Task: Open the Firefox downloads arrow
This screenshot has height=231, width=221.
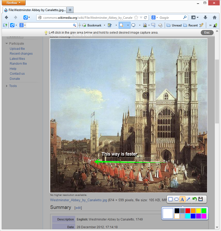Action: 205,17
